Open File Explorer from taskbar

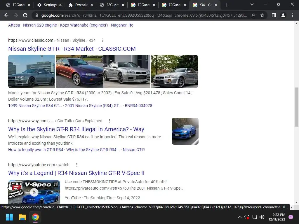coord(22,217)
